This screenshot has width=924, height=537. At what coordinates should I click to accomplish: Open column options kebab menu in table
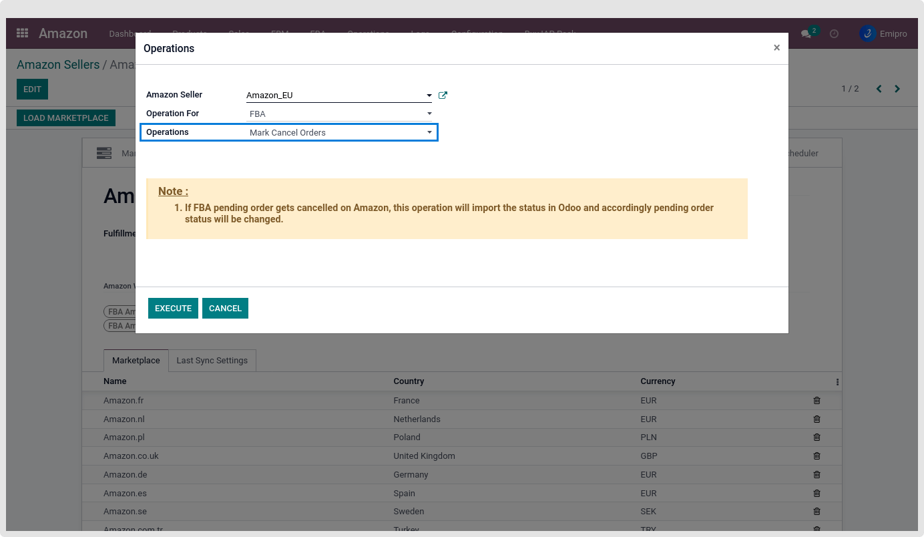pos(837,382)
